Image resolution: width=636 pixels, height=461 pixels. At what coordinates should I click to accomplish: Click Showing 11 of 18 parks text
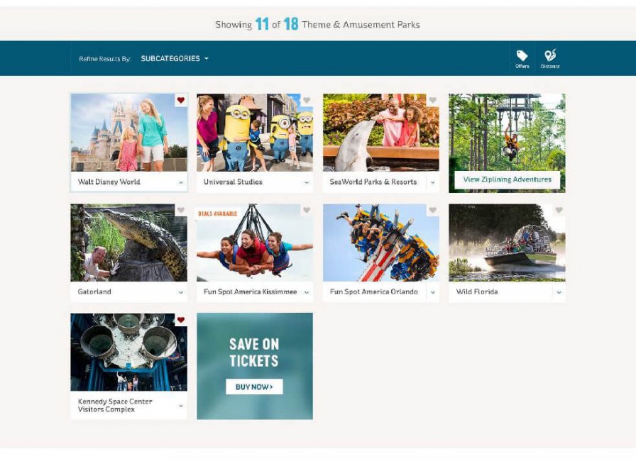tap(317, 24)
